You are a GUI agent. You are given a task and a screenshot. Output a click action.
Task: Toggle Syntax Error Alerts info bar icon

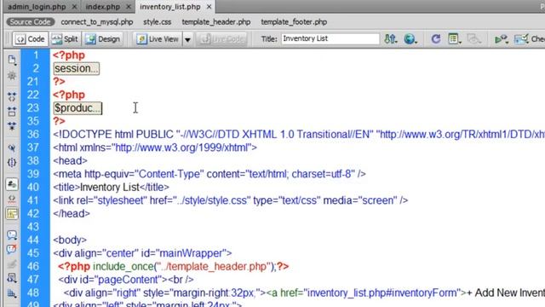[12, 213]
